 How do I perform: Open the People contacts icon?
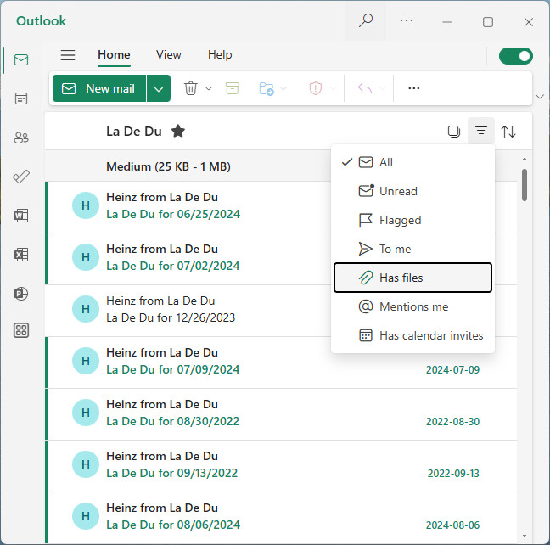(x=21, y=138)
